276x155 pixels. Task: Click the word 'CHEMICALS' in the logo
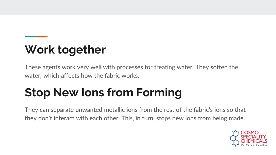pyautogui.click(x=254, y=141)
